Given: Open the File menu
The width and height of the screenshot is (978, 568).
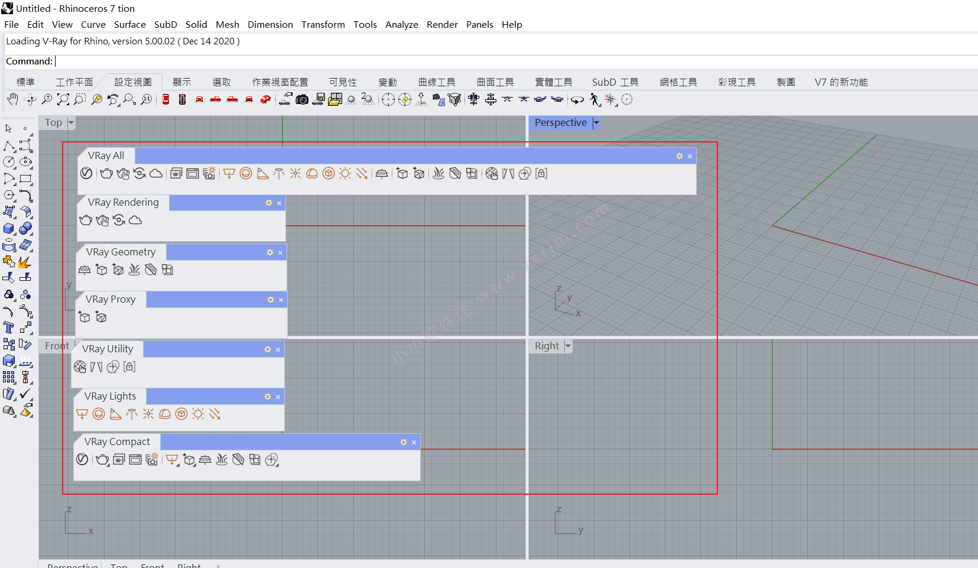Looking at the screenshot, I should 11,24.
